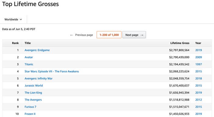This screenshot has height=117, width=214.
Task: Open the Furious 7 link
Action: coord(30,107)
